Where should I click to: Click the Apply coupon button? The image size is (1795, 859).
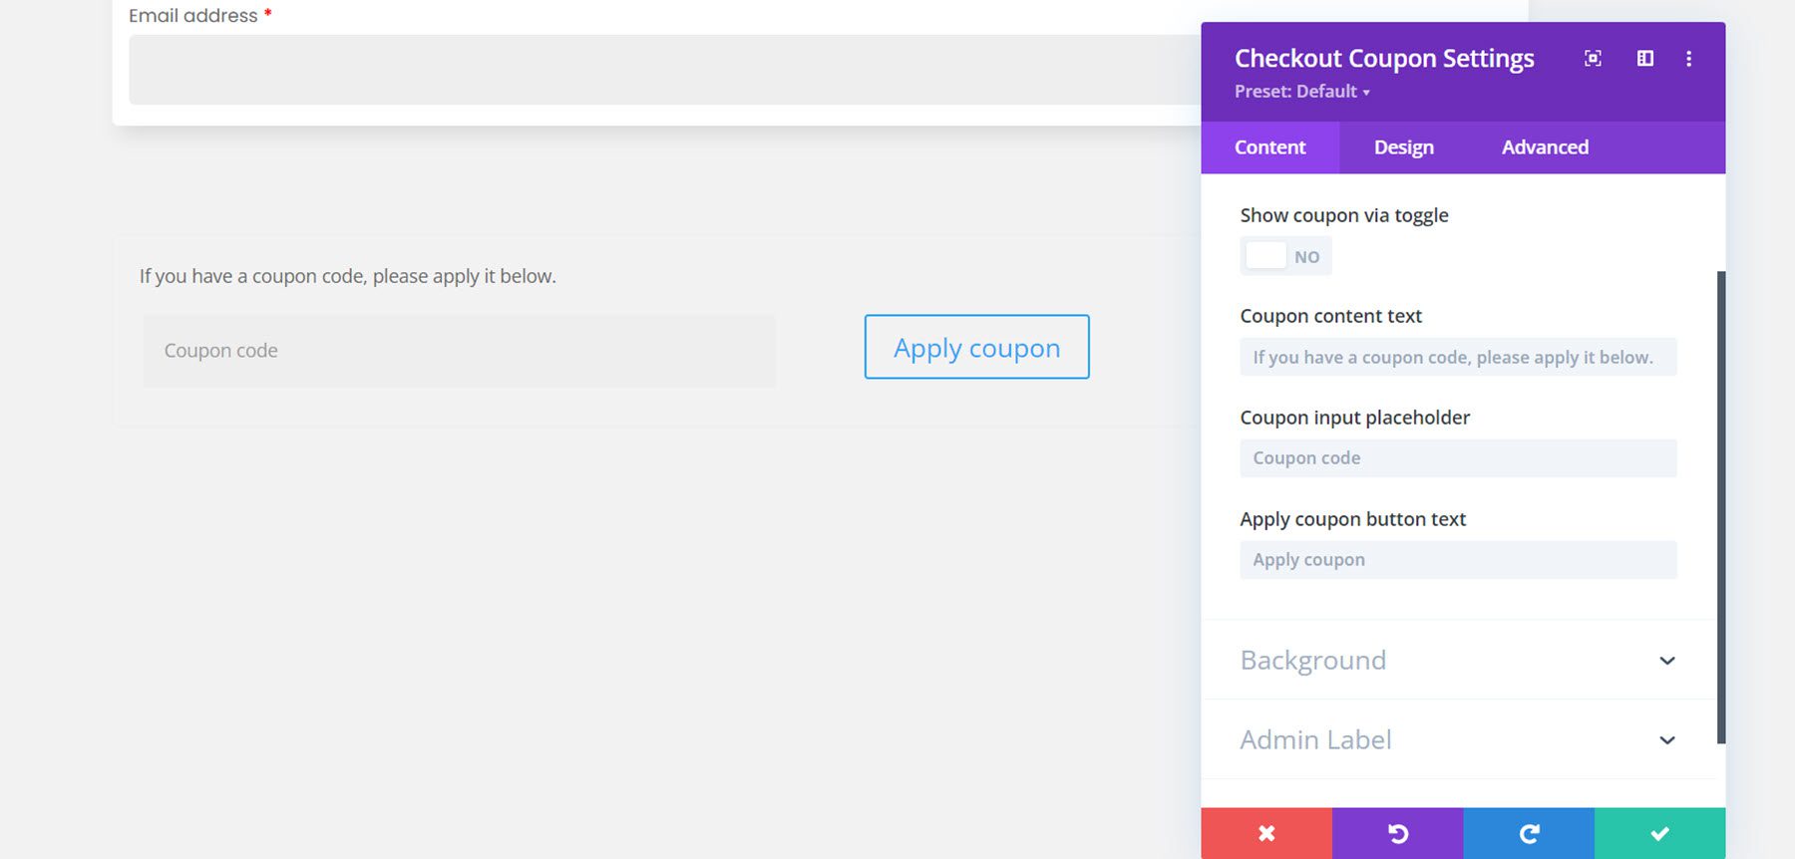976,347
